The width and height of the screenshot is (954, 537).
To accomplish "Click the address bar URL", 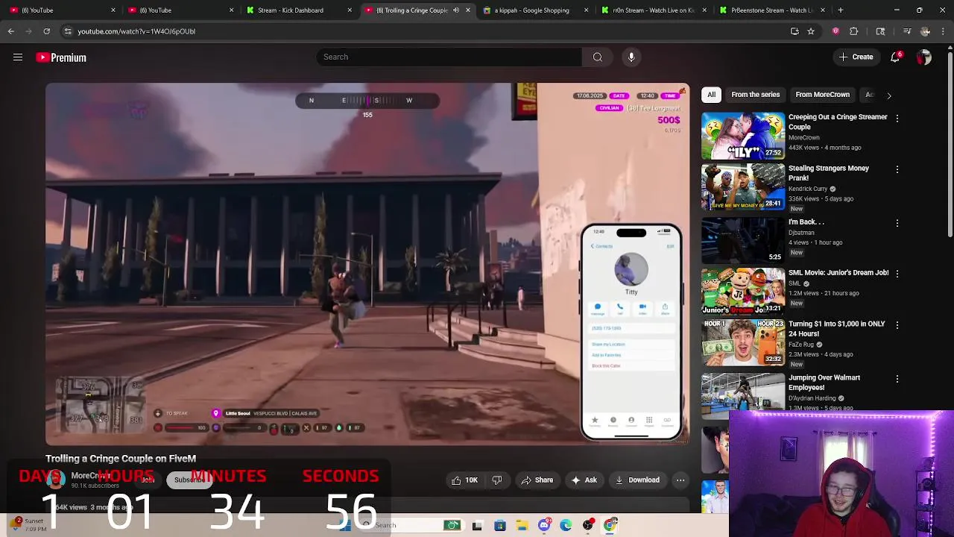I will tap(136, 31).
